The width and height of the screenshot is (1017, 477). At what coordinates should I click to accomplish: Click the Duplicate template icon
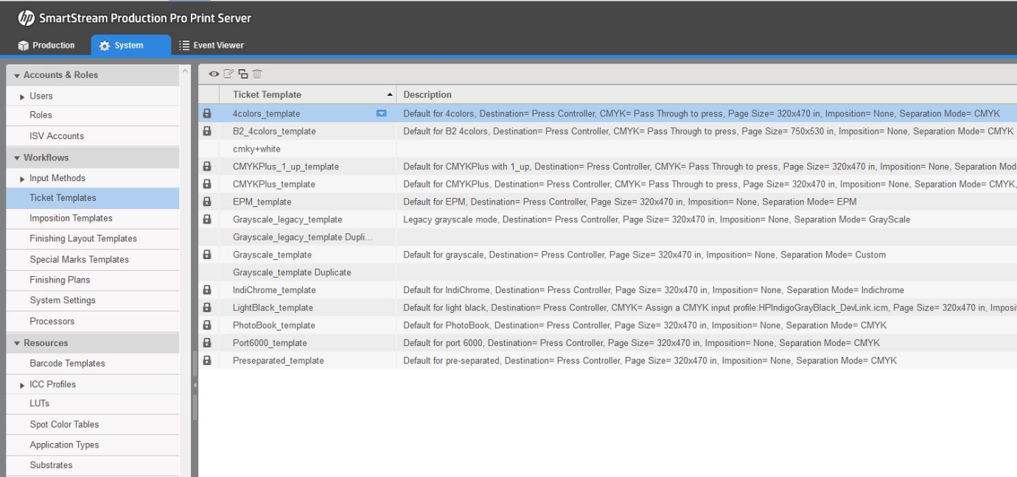[242, 74]
